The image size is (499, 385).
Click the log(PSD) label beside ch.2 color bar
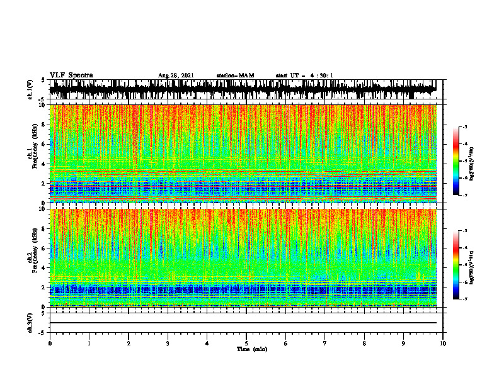[473, 268]
